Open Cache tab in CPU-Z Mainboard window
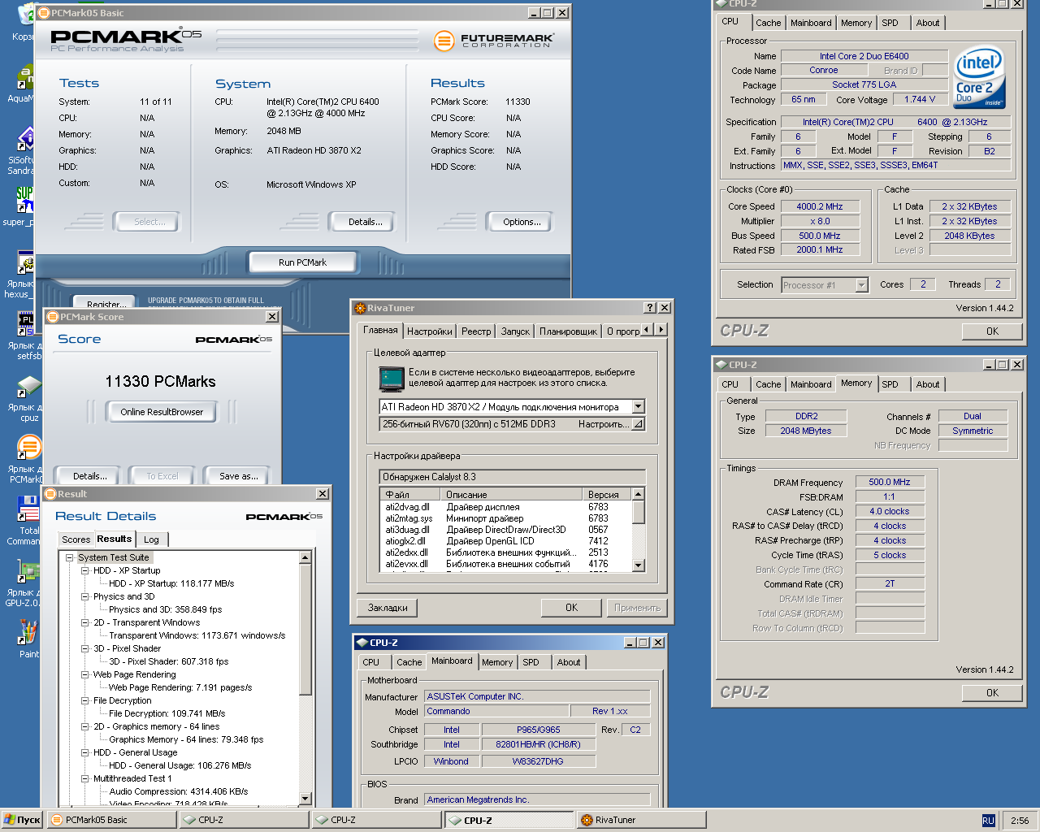 (x=409, y=662)
